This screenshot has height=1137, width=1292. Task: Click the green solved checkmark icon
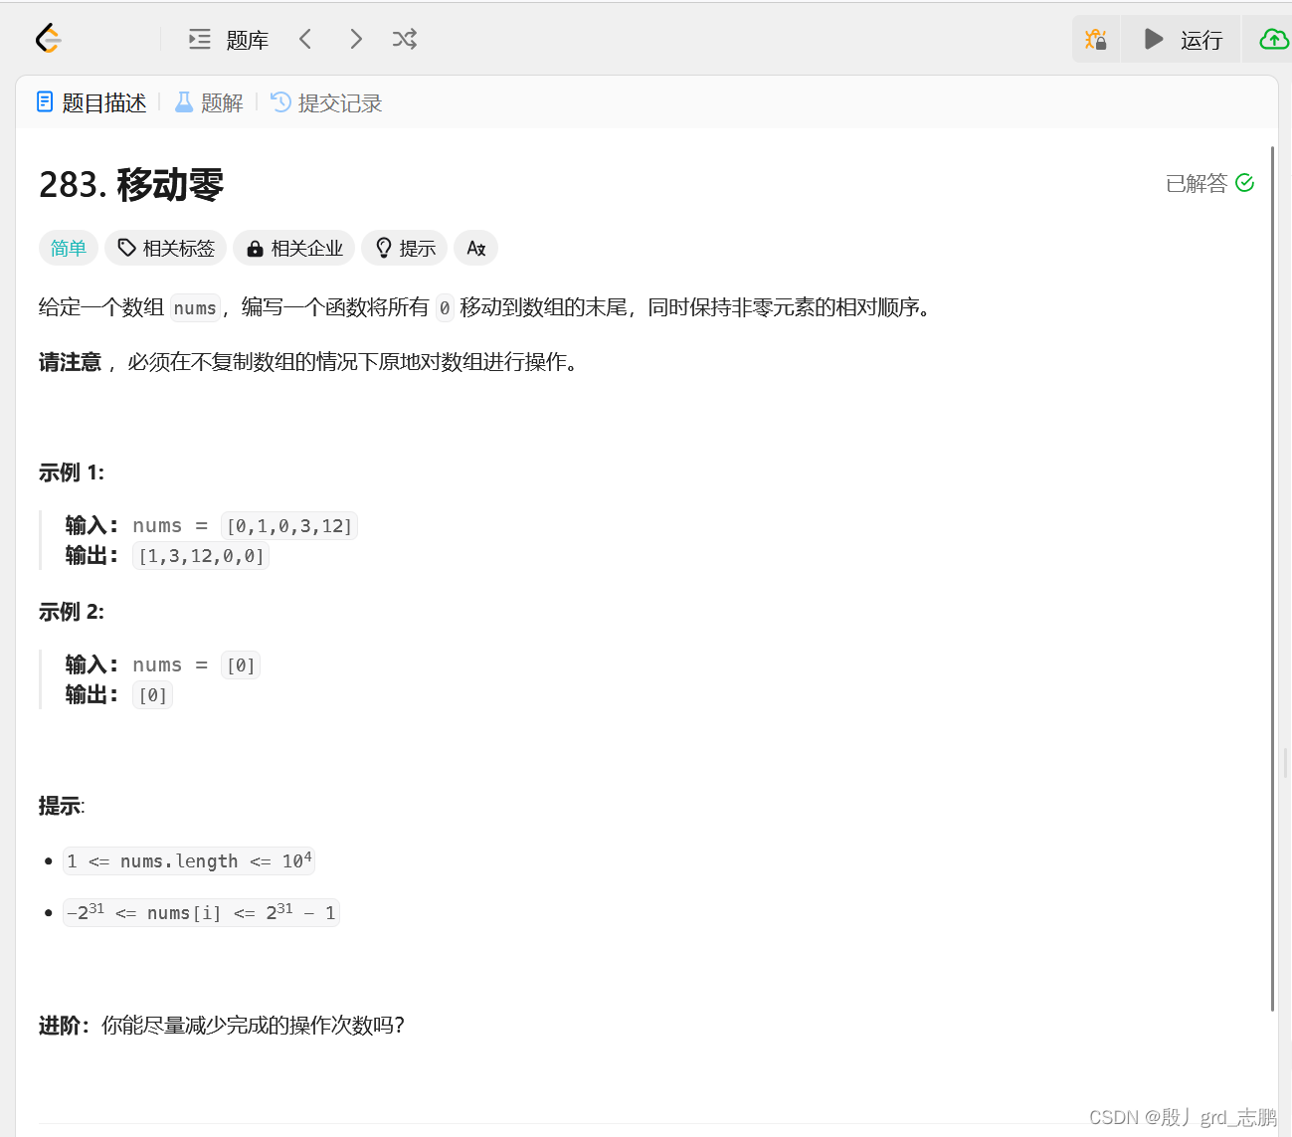[x=1244, y=183]
